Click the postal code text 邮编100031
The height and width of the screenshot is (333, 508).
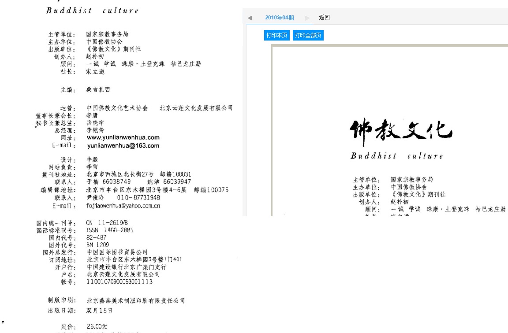pos(176,174)
